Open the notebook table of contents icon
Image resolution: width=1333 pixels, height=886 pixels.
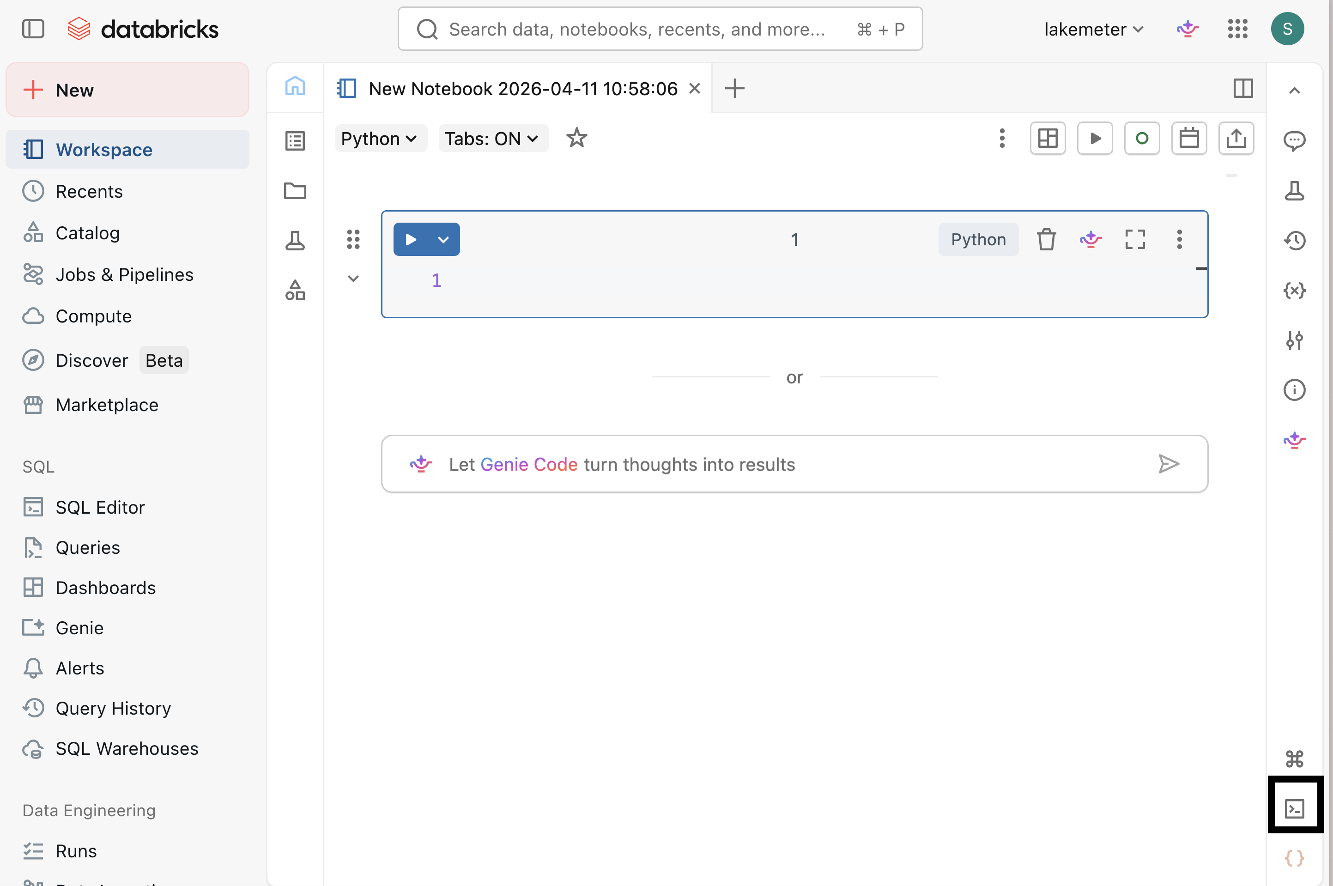point(295,141)
